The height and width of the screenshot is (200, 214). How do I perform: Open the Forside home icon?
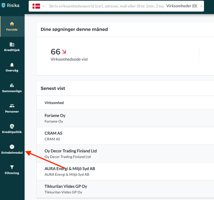[x=12, y=24]
